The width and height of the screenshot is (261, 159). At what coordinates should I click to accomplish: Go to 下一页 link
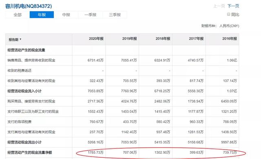[233, 6]
